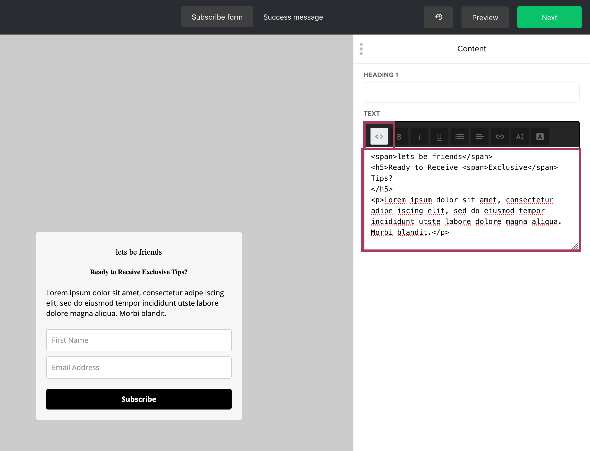Click the HEADING 1 label
590x451 pixels.
pyautogui.click(x=381, y=75)
